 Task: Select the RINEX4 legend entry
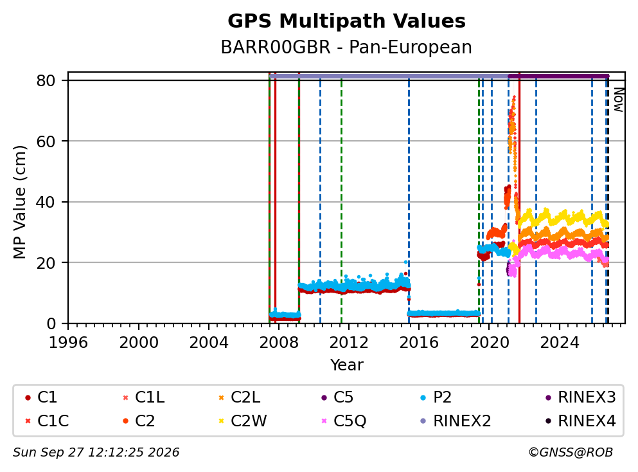pyautogui.click(x=581, y=421)
